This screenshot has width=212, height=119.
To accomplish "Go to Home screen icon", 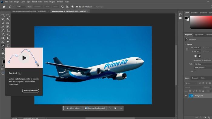I will pyautogui.click(x=4, y=7).
